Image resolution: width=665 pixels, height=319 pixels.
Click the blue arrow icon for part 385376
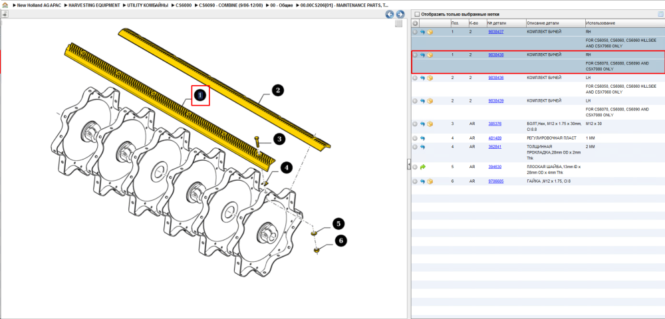coord(422,124)
